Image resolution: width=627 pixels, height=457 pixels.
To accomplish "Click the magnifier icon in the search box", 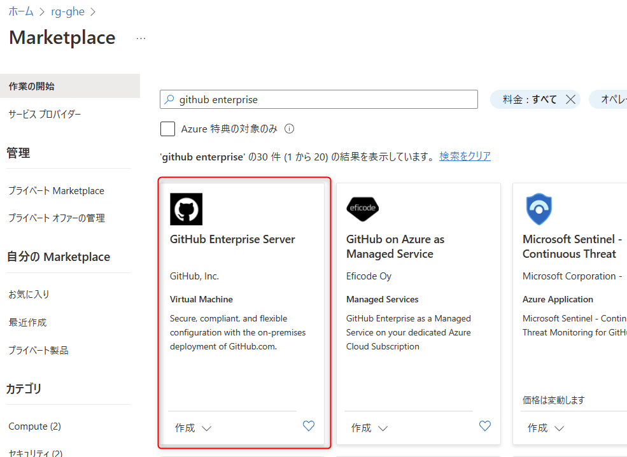I will click(x=169, y=99).
